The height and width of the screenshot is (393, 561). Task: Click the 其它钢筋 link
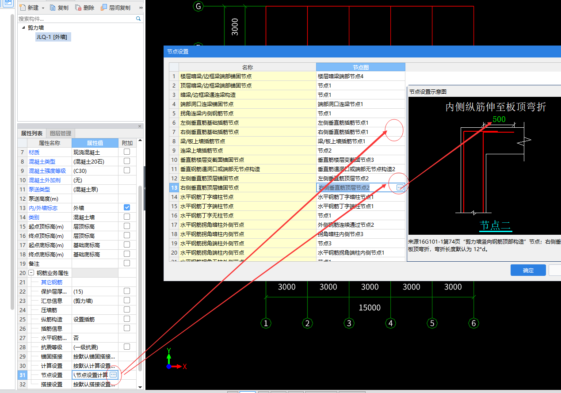coord(52,282)
